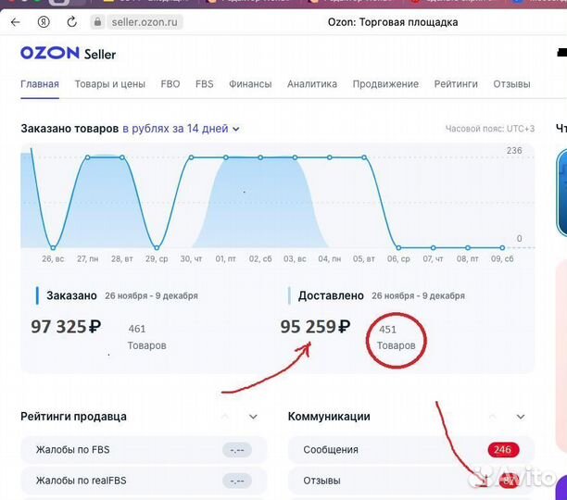
Task: Reload the page with the refresh icon
Action: (71, 22)
